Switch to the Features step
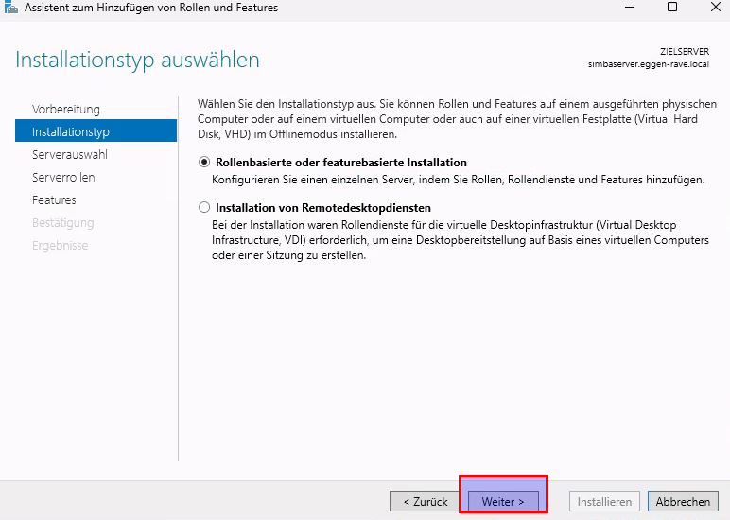 coord(54,199)
